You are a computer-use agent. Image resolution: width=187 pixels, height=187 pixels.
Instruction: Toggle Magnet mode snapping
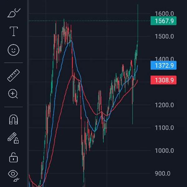point(13,119)
